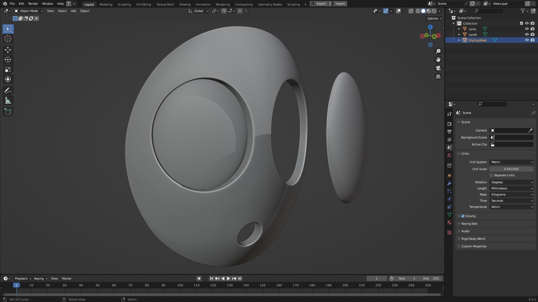538x302 pixels.
Task: Select the ShyGuyMask object in outliner
Action: click(x=477, y=40)
